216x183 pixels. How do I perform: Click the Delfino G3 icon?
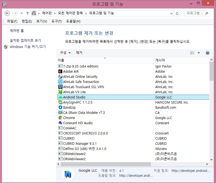tap(60, 149)
